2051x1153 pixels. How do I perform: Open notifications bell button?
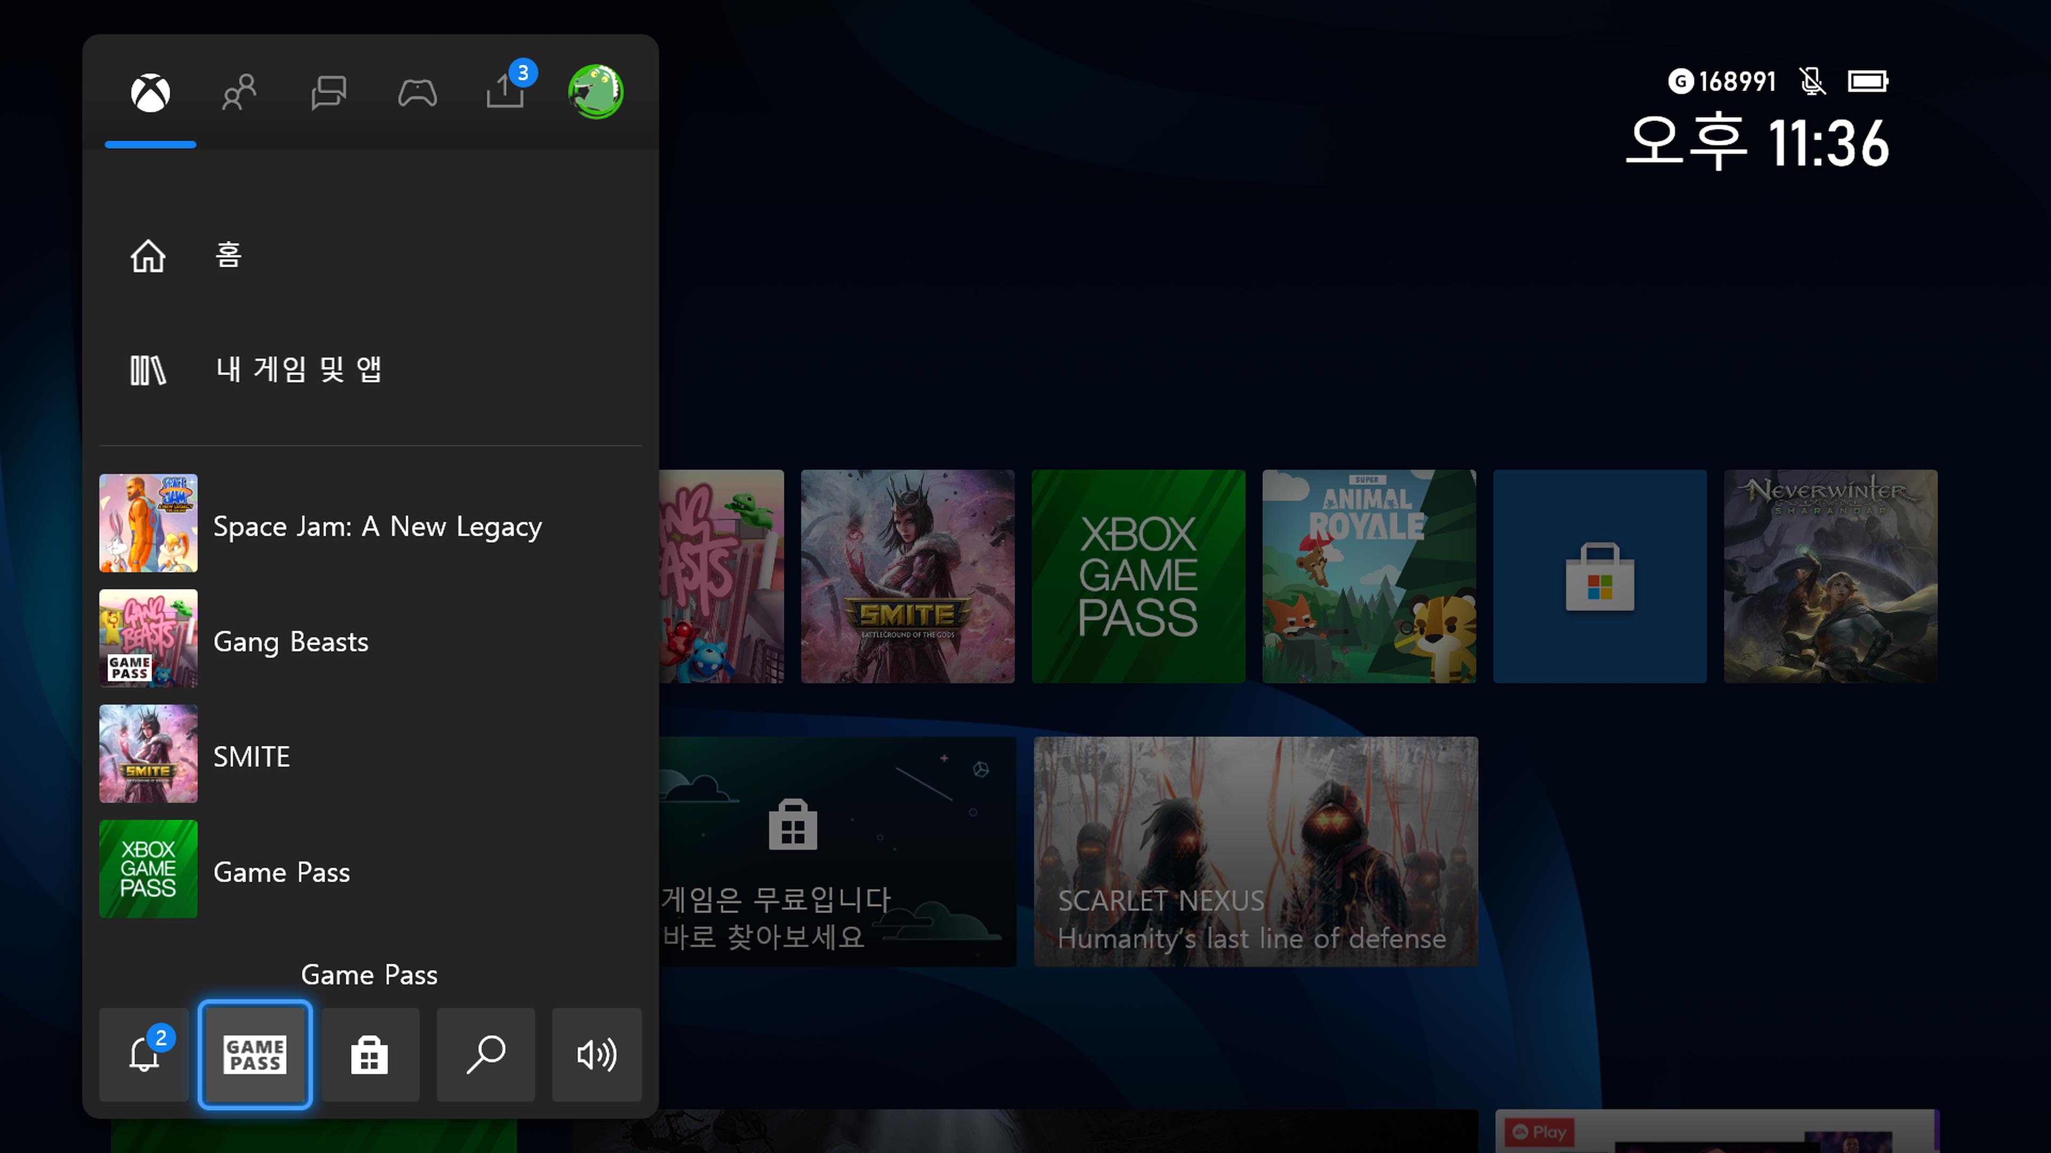(x=144, y=1055)
